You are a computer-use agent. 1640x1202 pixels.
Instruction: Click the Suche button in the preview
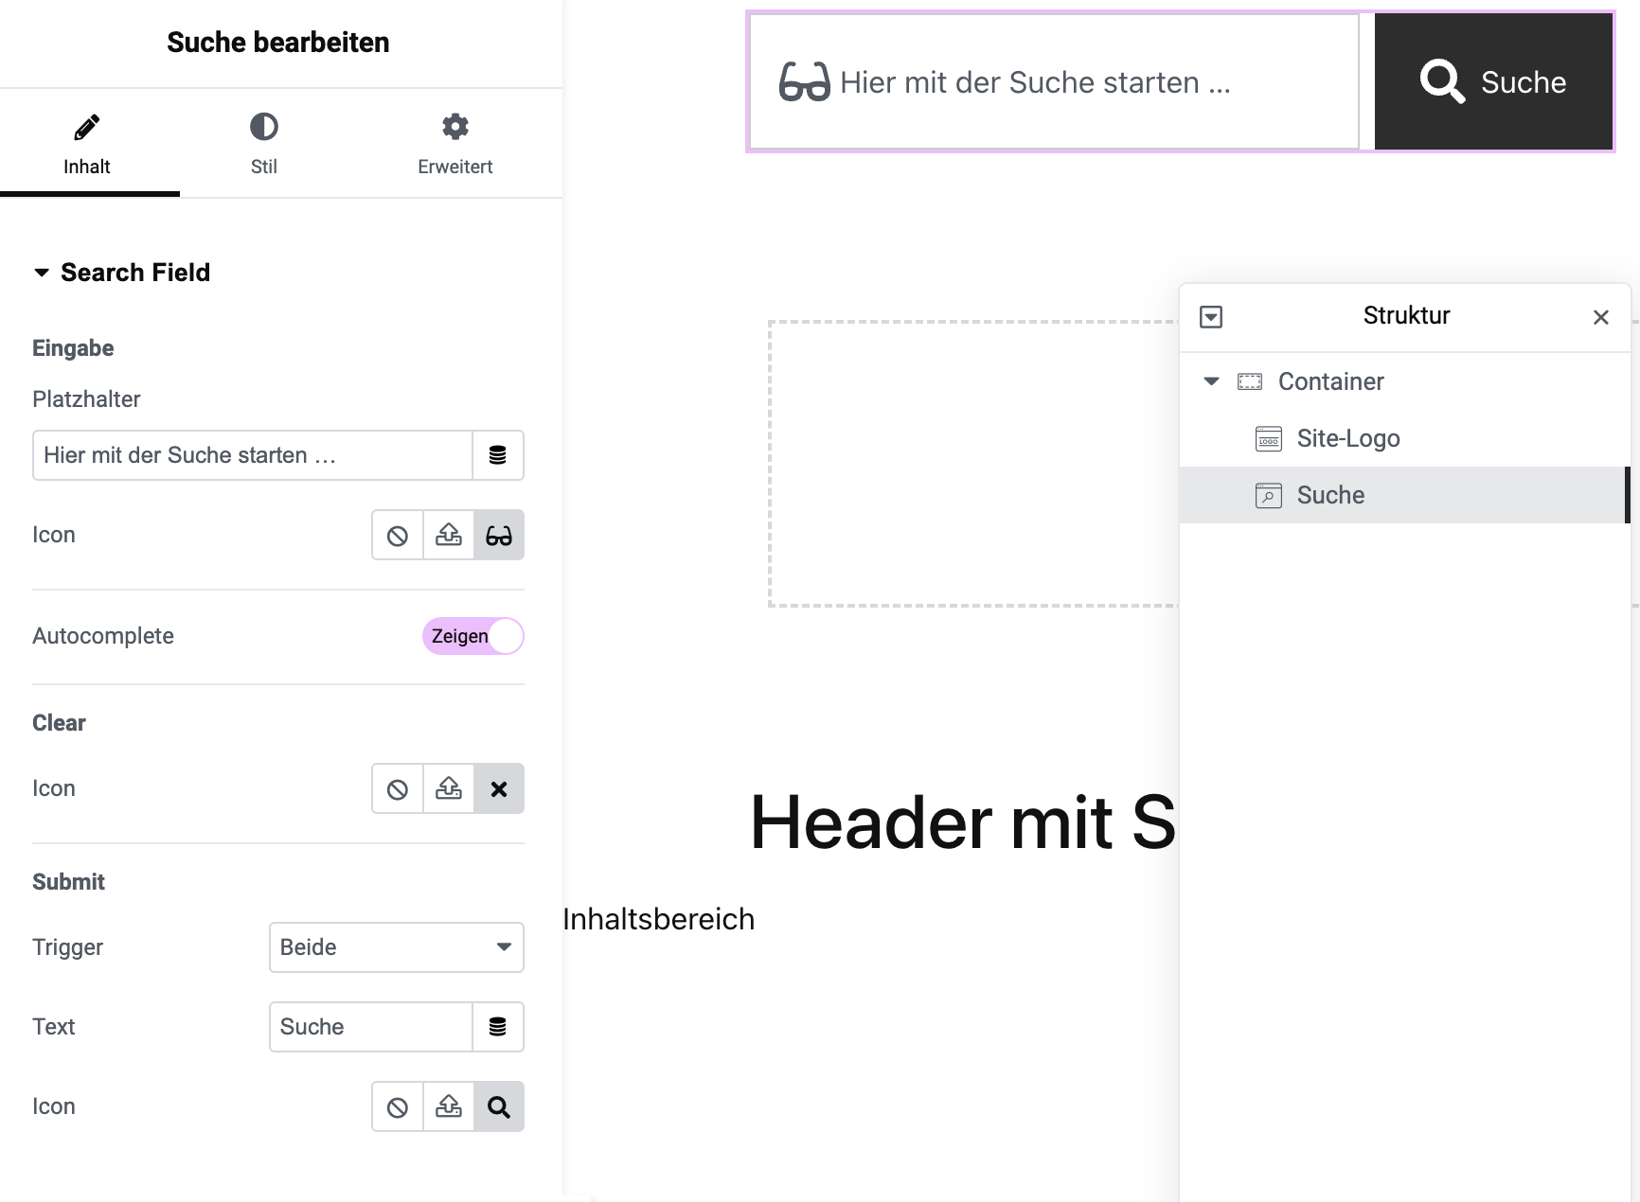[x=1494, y=82]
